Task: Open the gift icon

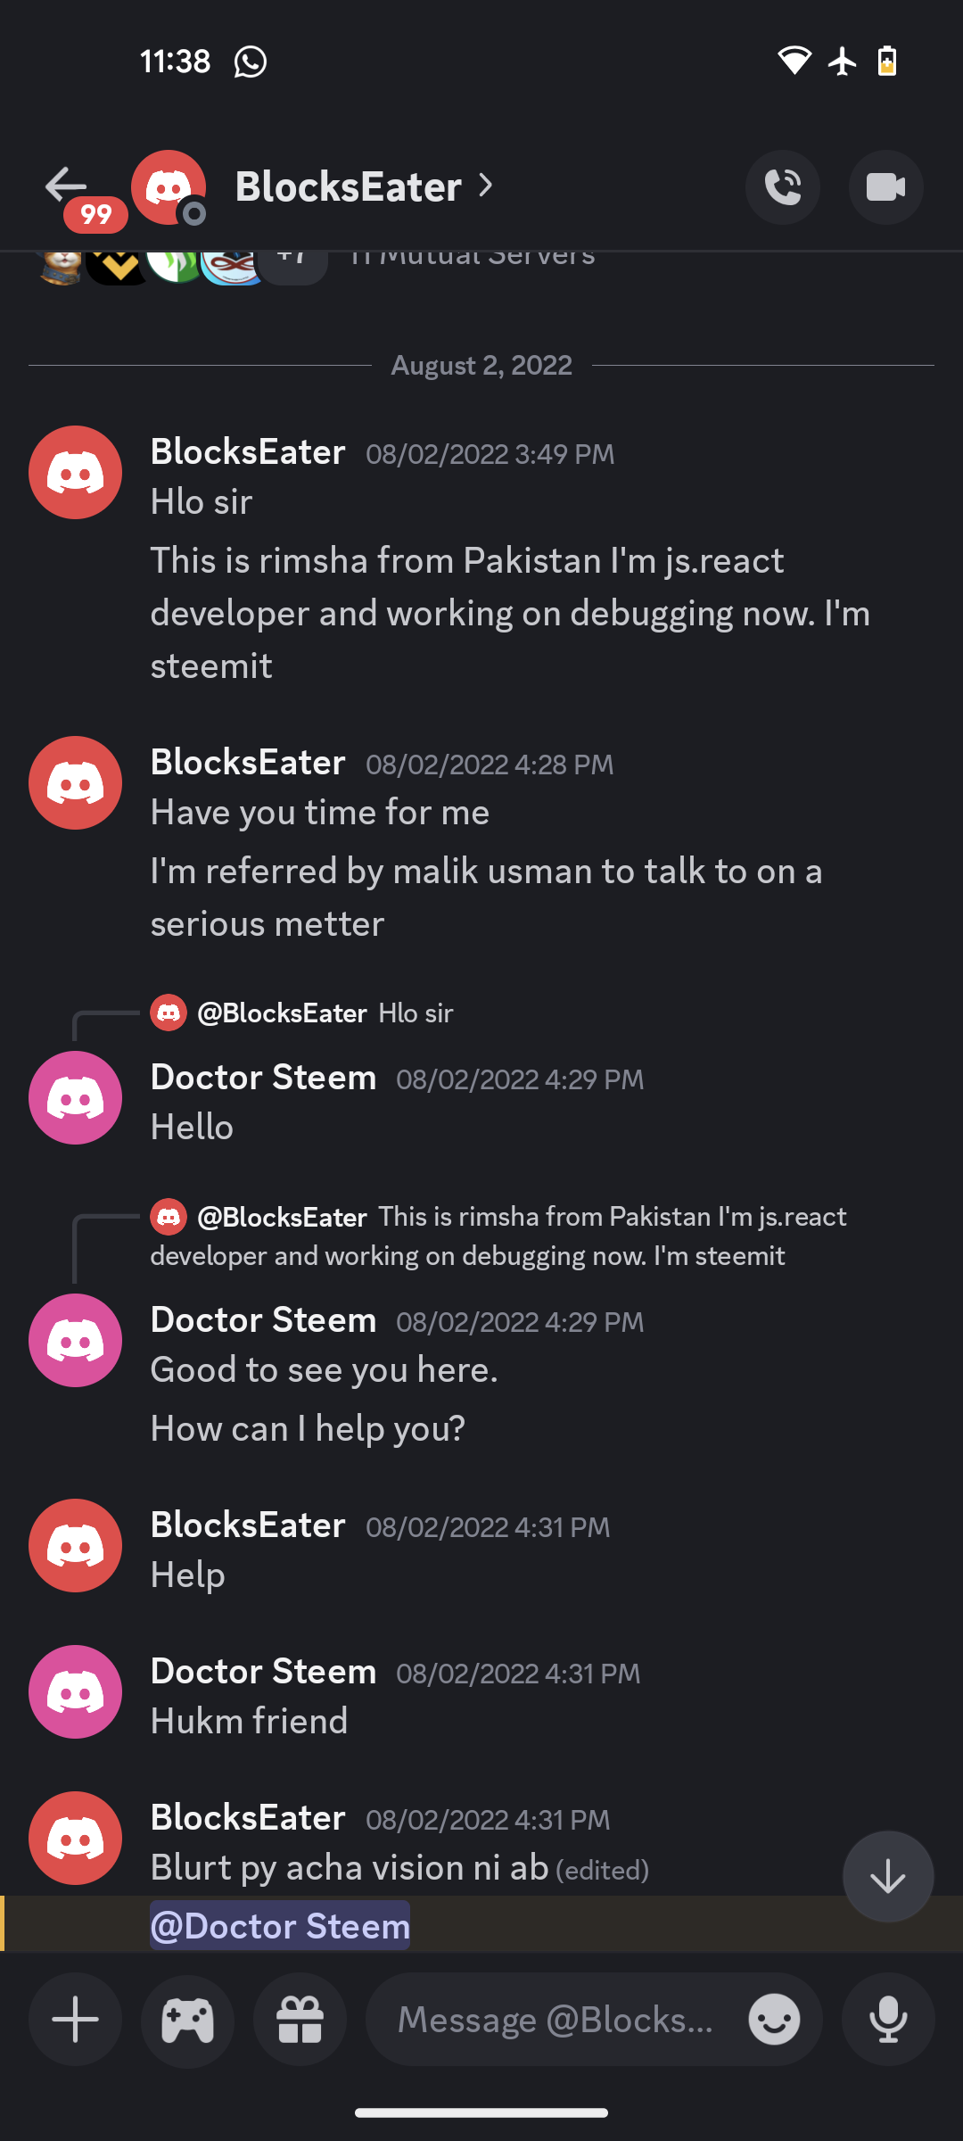Action: pos(300,2019)
